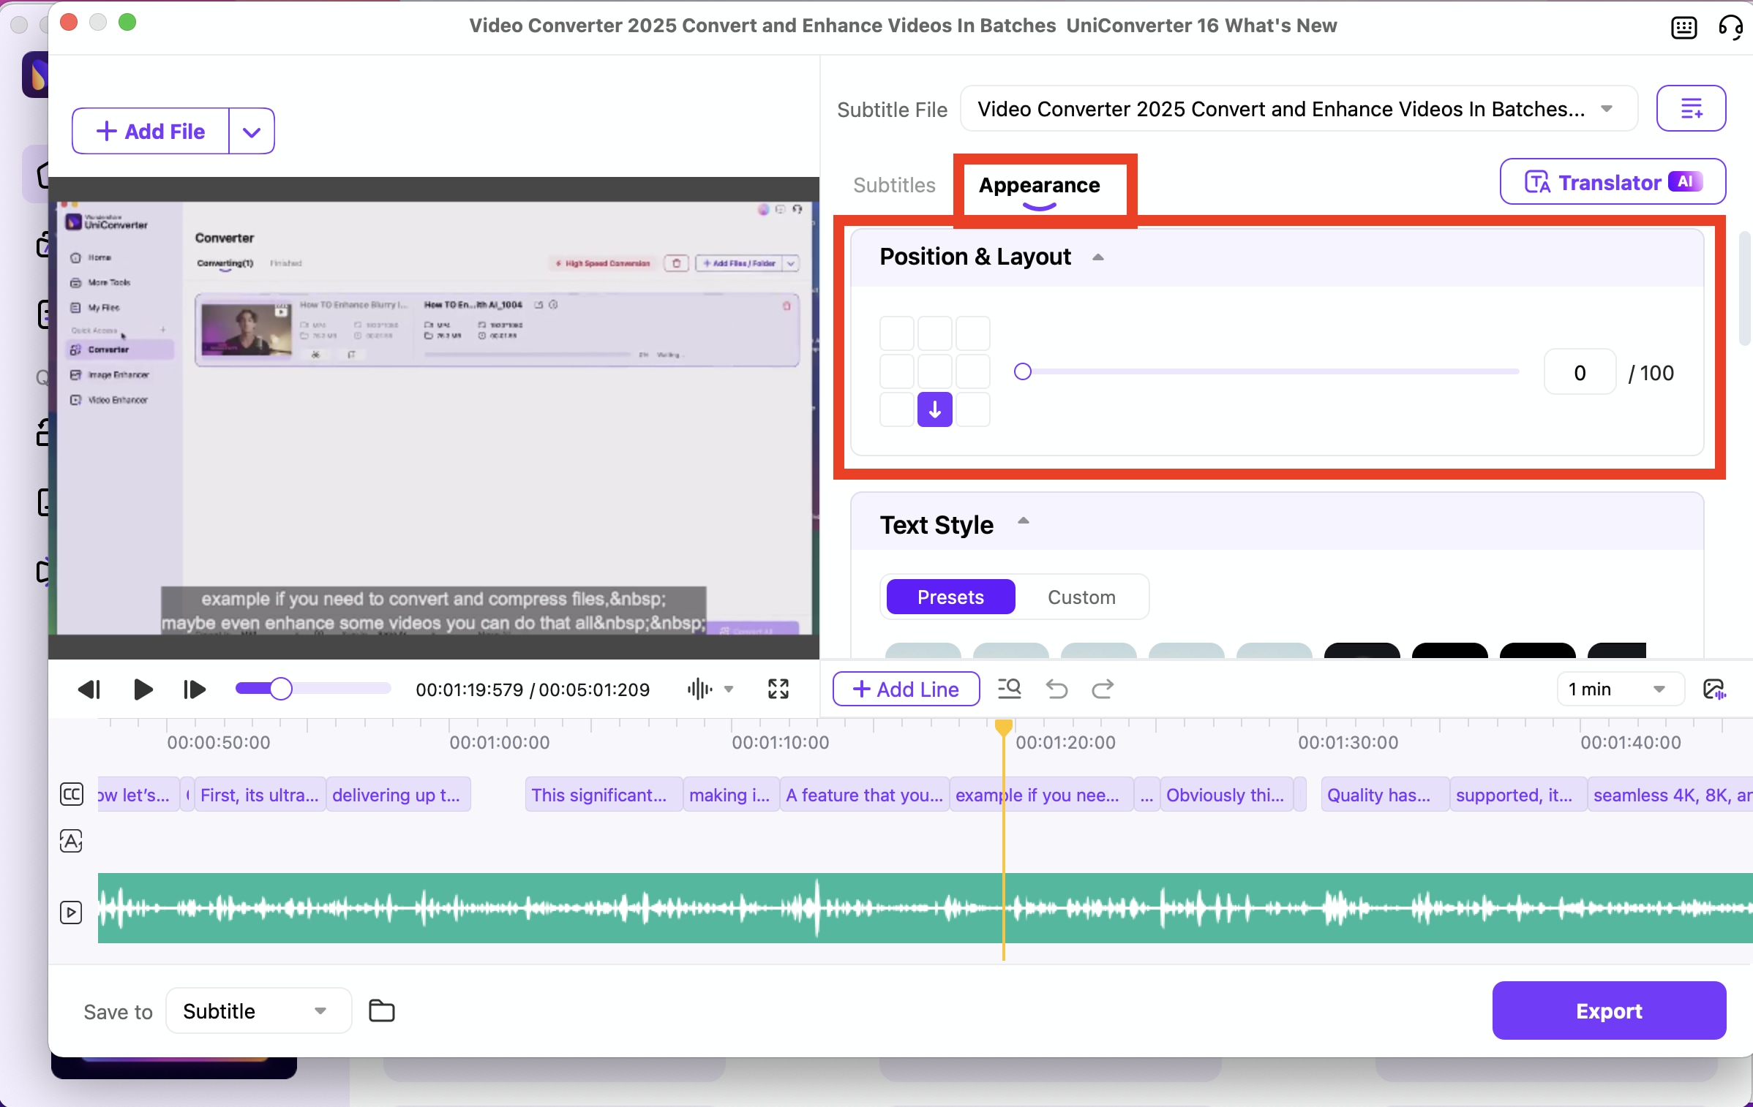Open the keyboard shortcuts panel
Viewport: 1753px width, 1107px height.
point(1684,27)
